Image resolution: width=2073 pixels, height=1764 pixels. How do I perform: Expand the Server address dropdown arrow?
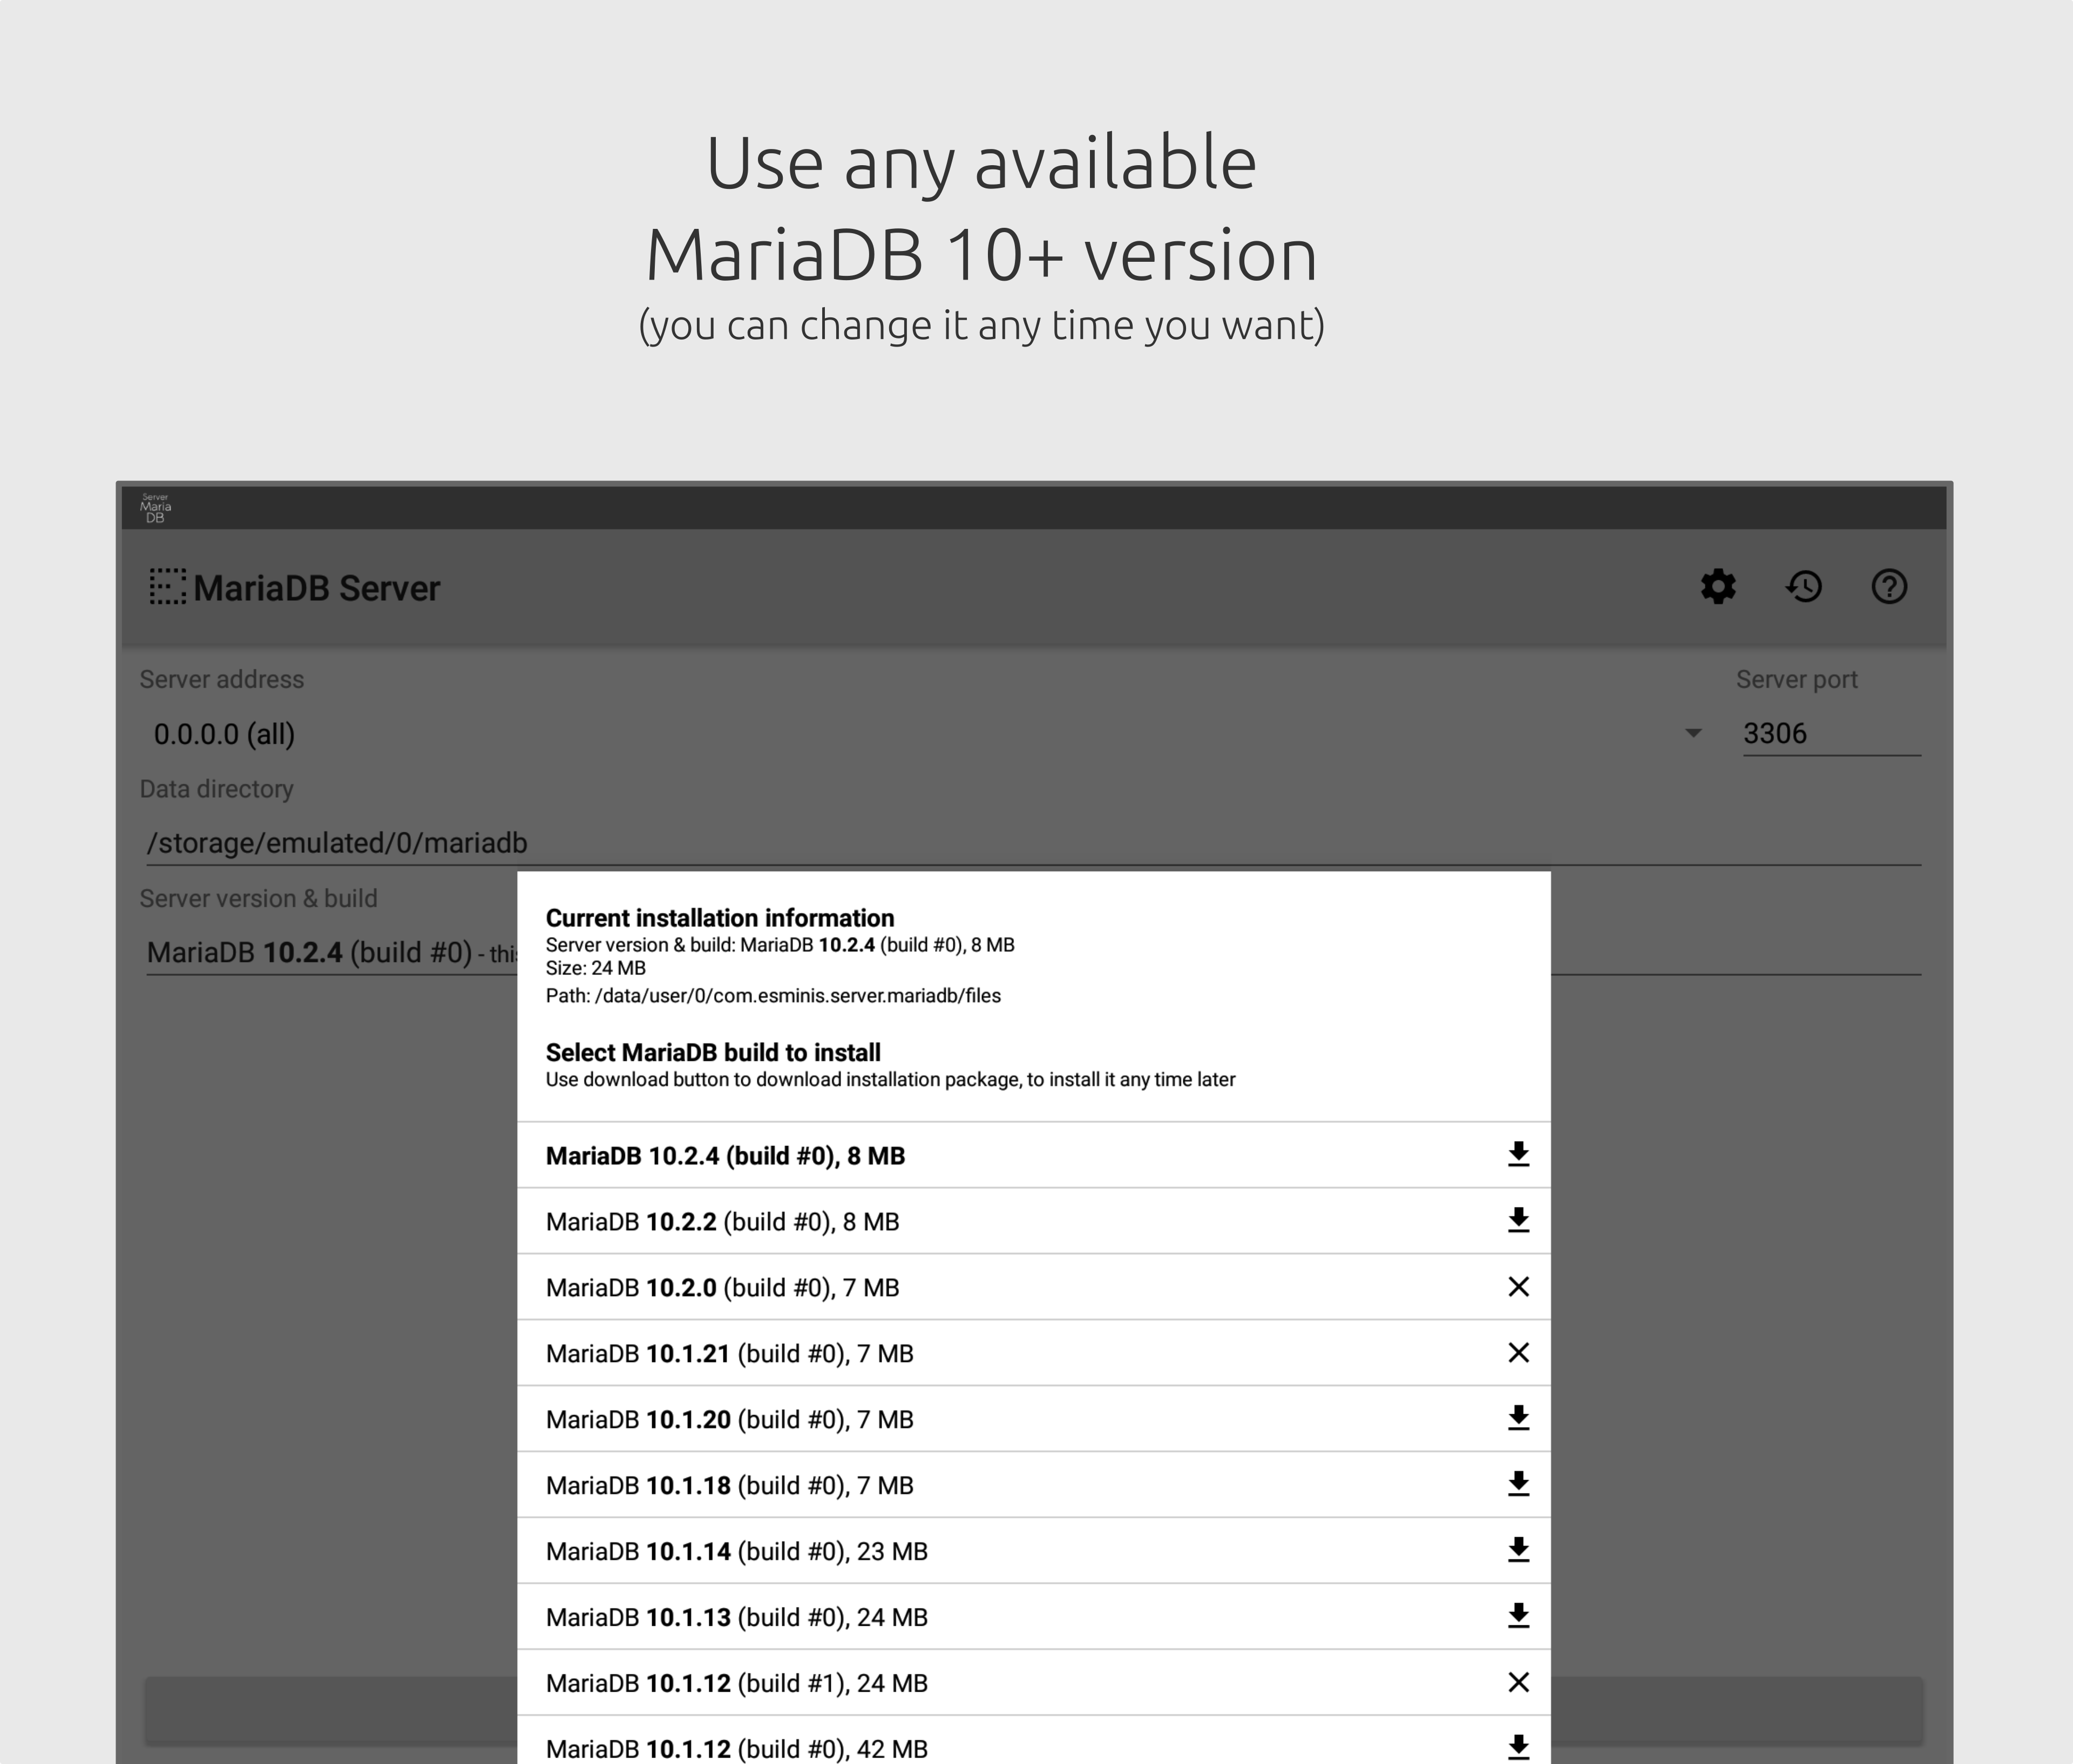[1693, 733]
